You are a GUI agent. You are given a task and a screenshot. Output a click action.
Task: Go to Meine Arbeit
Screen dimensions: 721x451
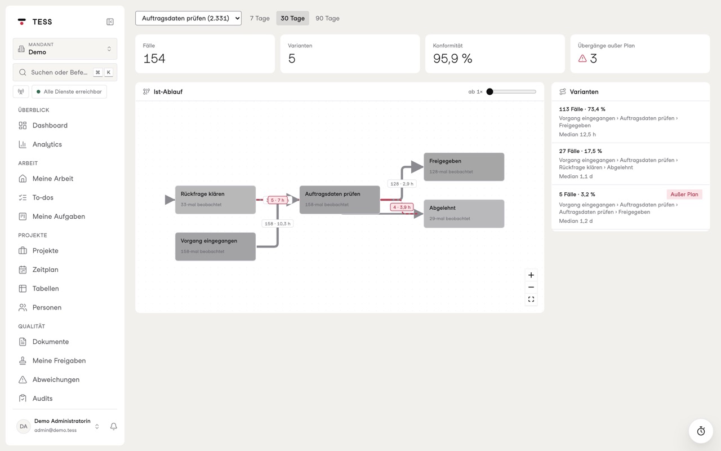(65, 179)
